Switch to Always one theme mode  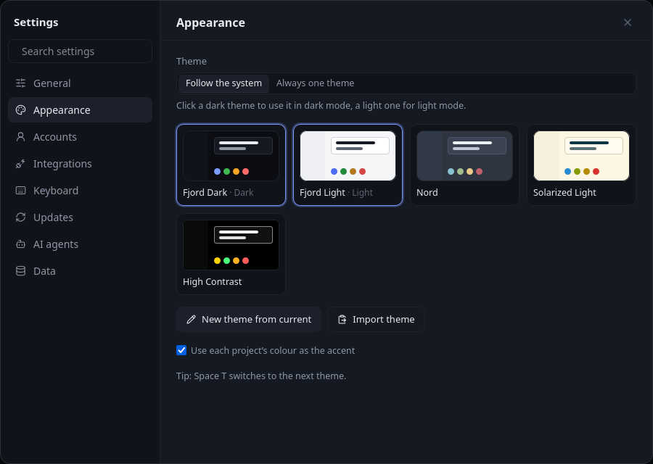(x=316, y=83)
